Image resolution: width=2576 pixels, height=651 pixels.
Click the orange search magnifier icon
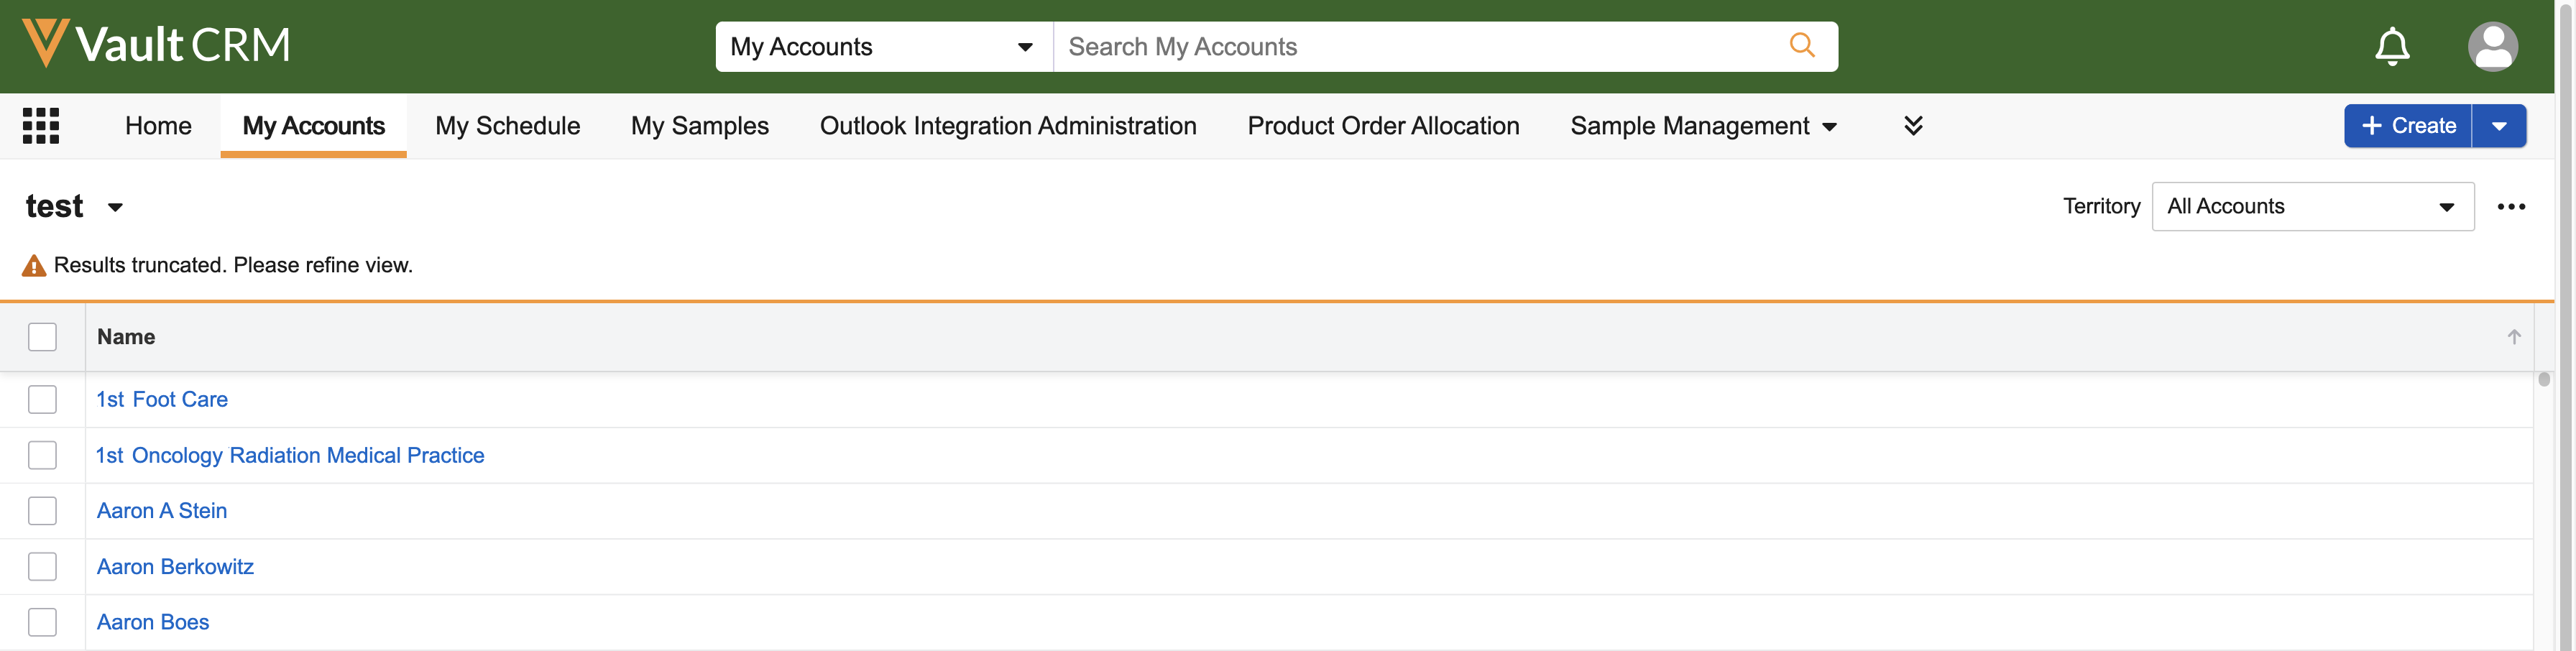1801,46
